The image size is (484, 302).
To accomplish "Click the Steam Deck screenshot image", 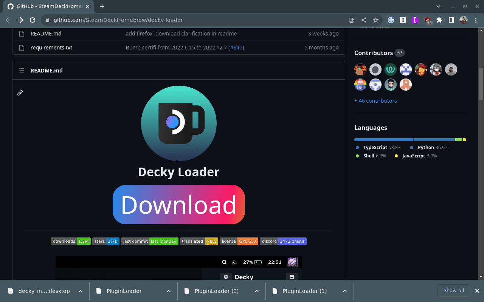I will tap(179, 268).
